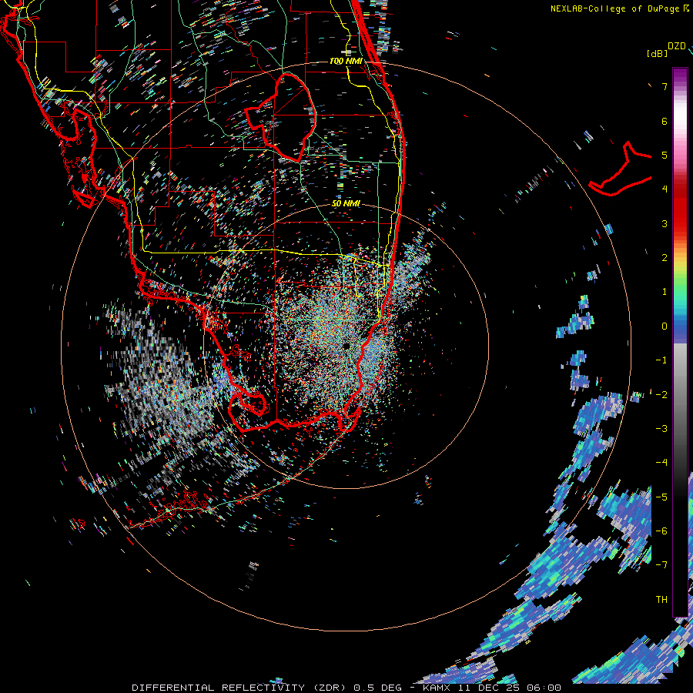The height and width of the screenshot is (693, 693).
Task: Click the 4 value on color scale
Action: [x=665, y=189]
